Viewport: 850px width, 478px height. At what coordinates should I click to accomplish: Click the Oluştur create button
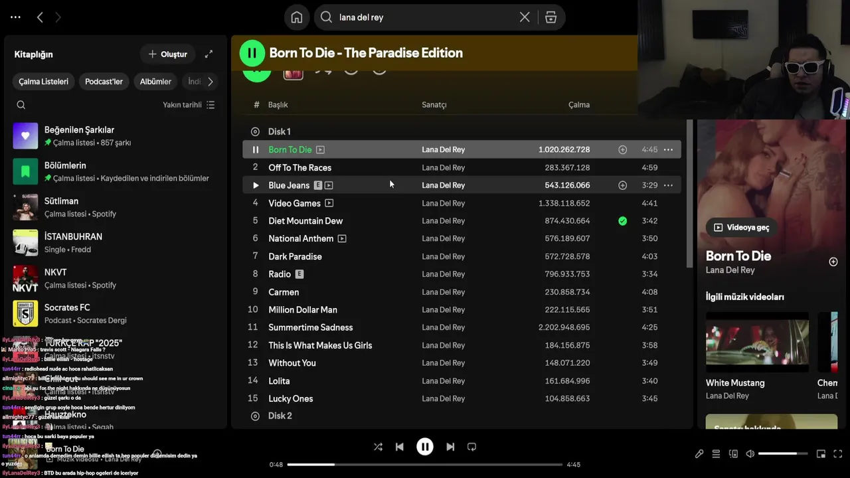[168, 54]
